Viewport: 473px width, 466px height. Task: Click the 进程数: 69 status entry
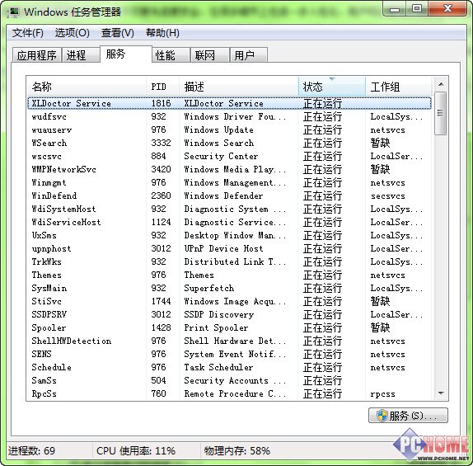click(31, 451)
